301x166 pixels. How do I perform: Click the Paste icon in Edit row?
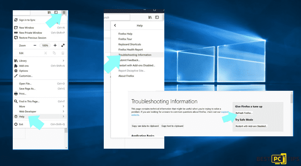pos(63,53)
